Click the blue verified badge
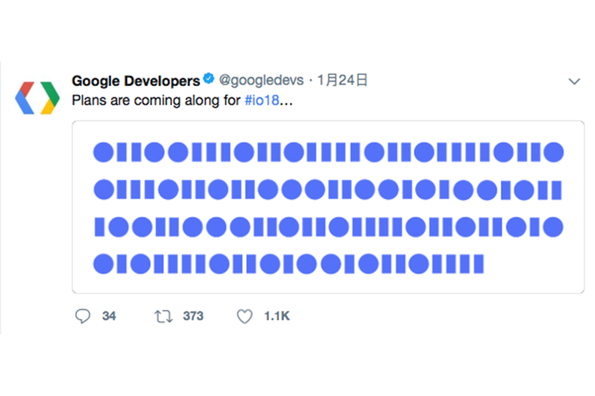Image resolution: width=595 pixels, height=396 pixels. [210, 80]
